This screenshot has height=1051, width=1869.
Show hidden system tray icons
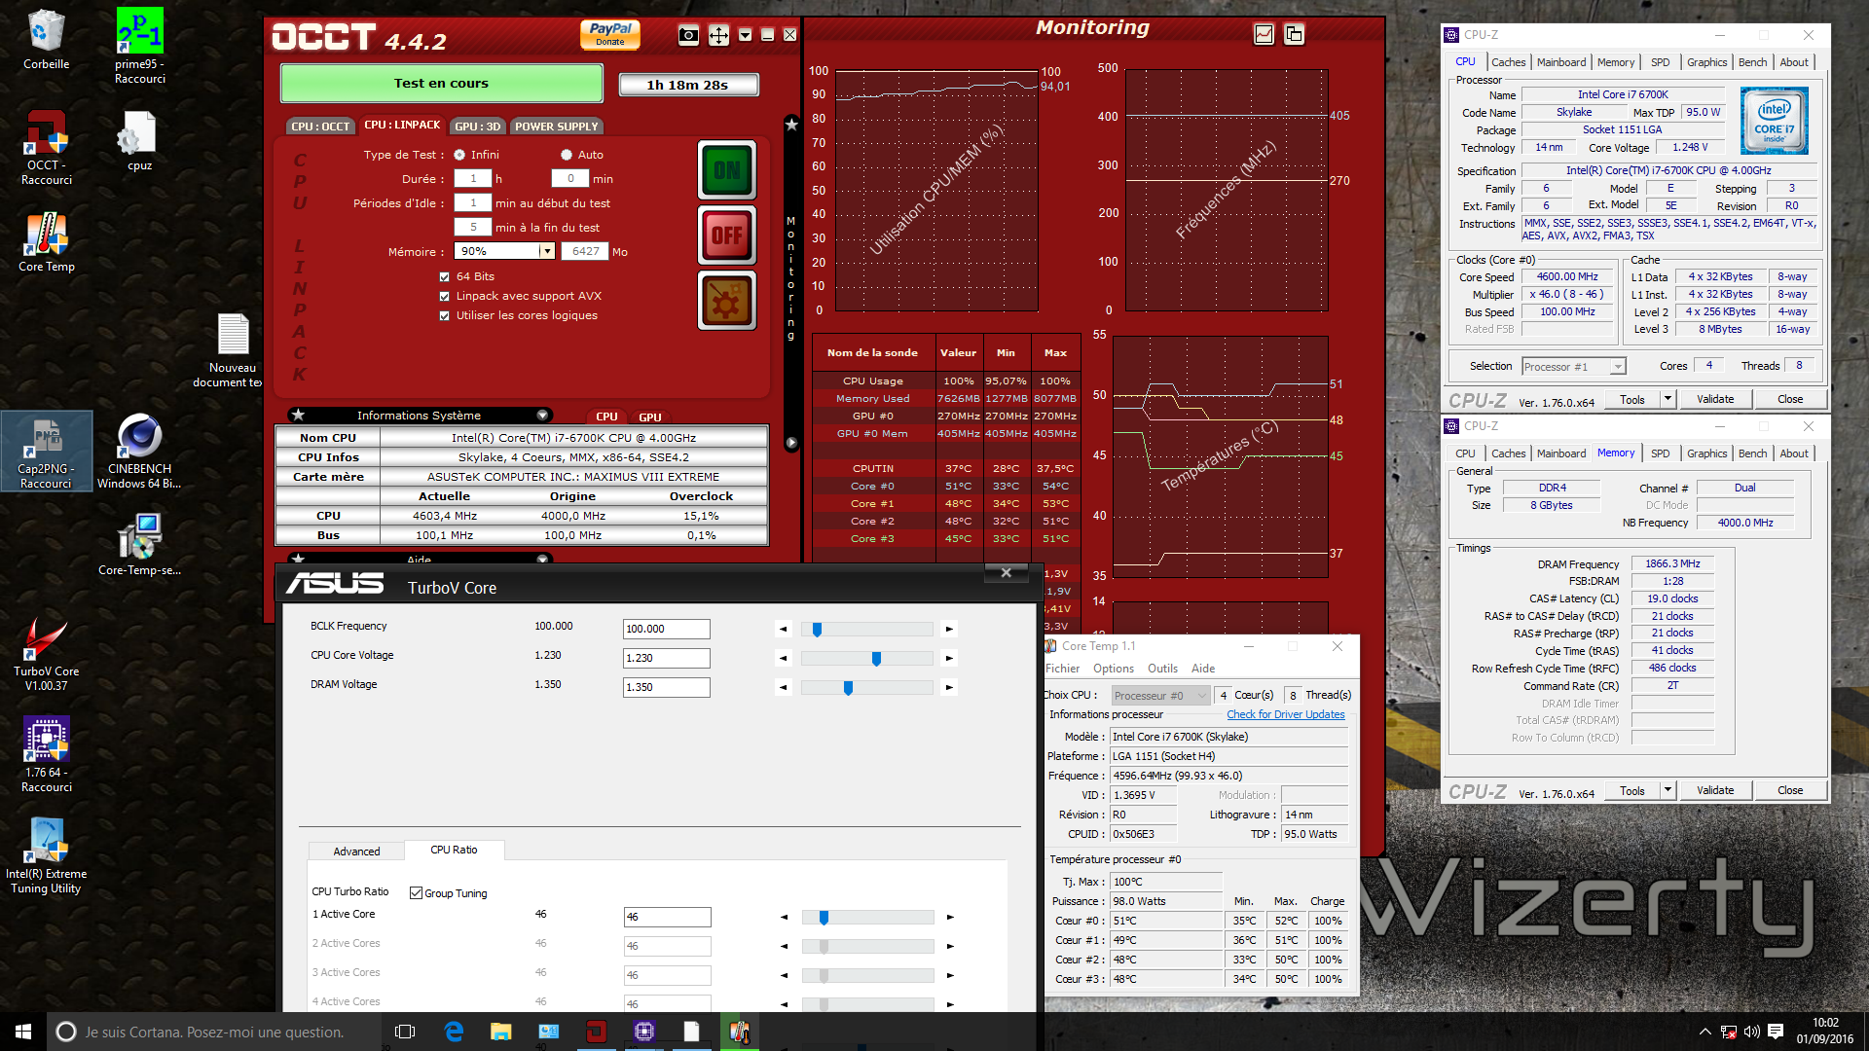point(1704,1032)
